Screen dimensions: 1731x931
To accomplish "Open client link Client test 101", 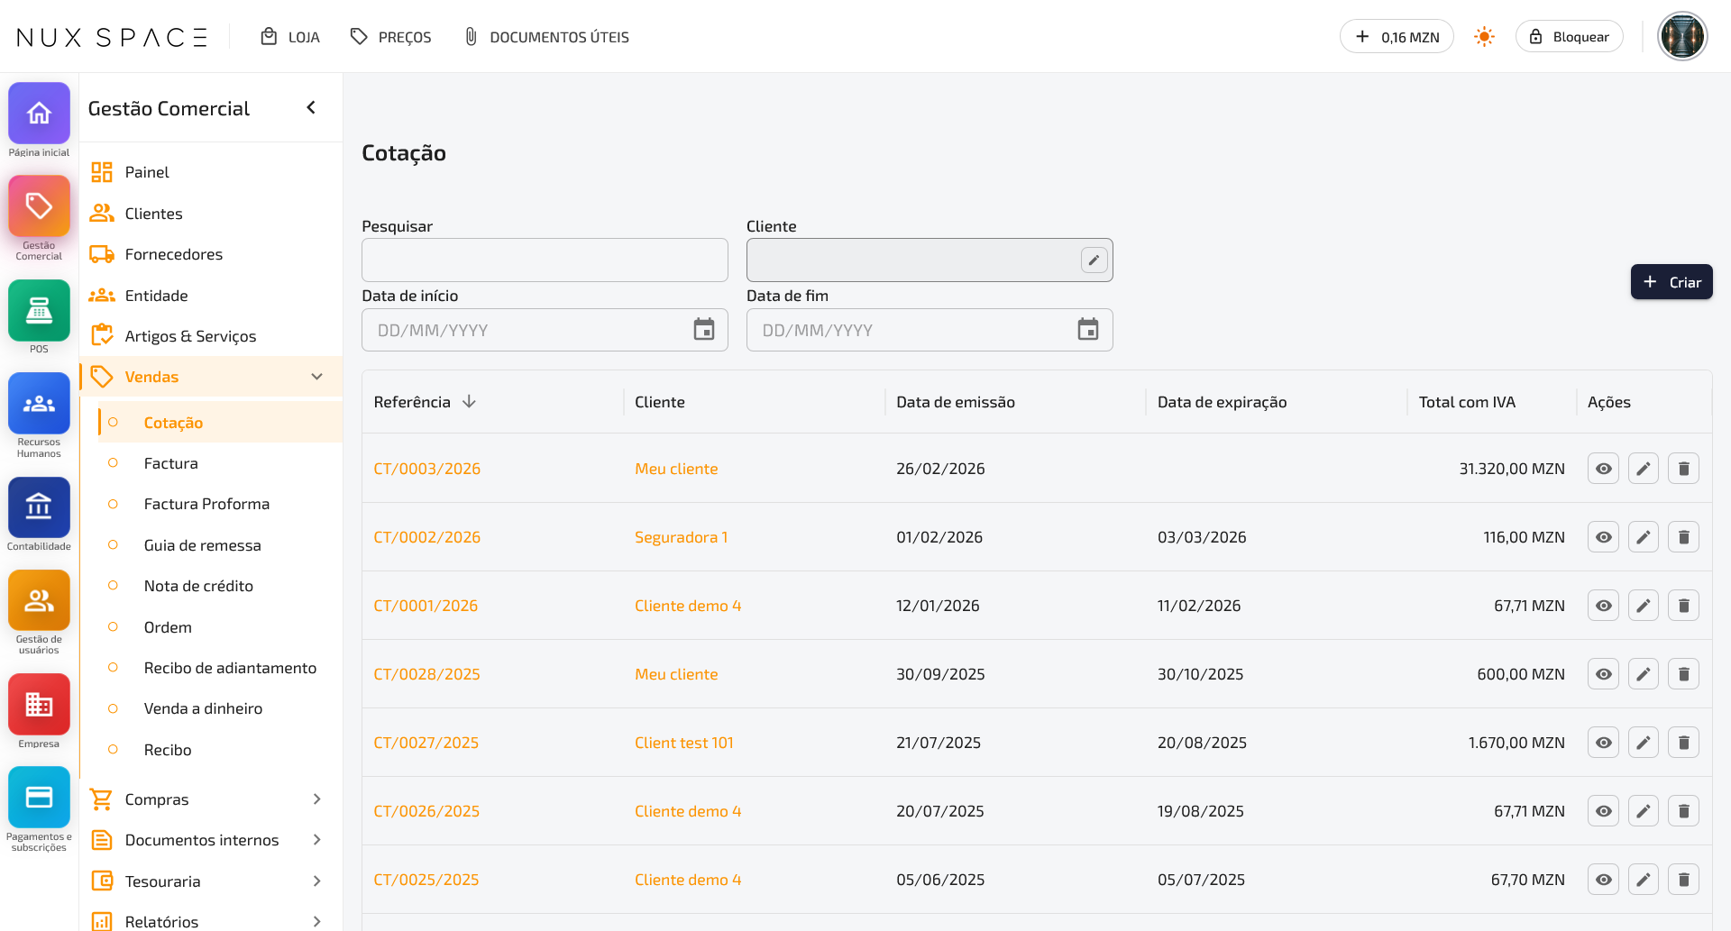I will coord(684,743).
